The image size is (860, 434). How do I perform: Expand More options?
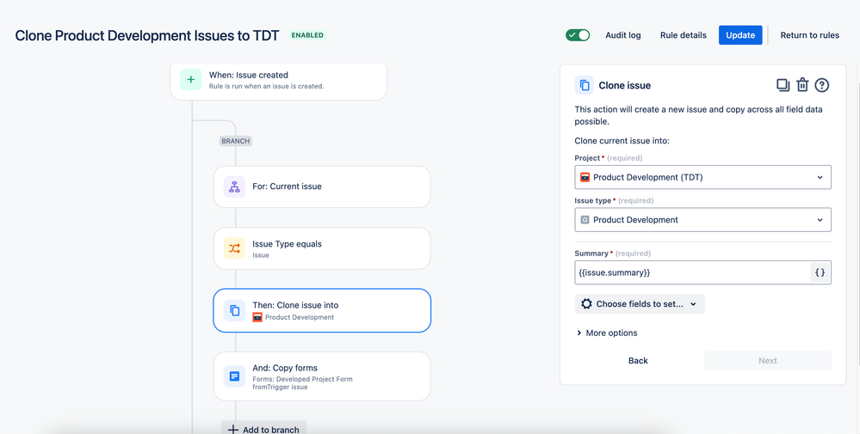point(607,333)
